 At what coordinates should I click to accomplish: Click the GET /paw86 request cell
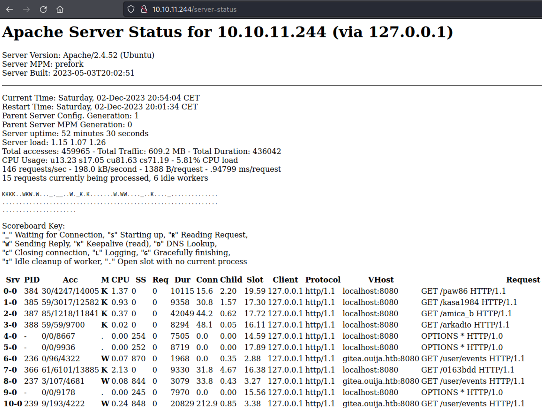(463, 291)
